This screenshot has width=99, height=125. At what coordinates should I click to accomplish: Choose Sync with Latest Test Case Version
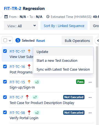point(63,70)
